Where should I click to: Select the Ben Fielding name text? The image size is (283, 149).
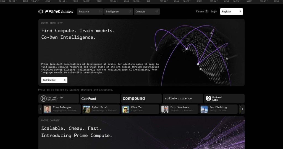(x=218, y=107)
